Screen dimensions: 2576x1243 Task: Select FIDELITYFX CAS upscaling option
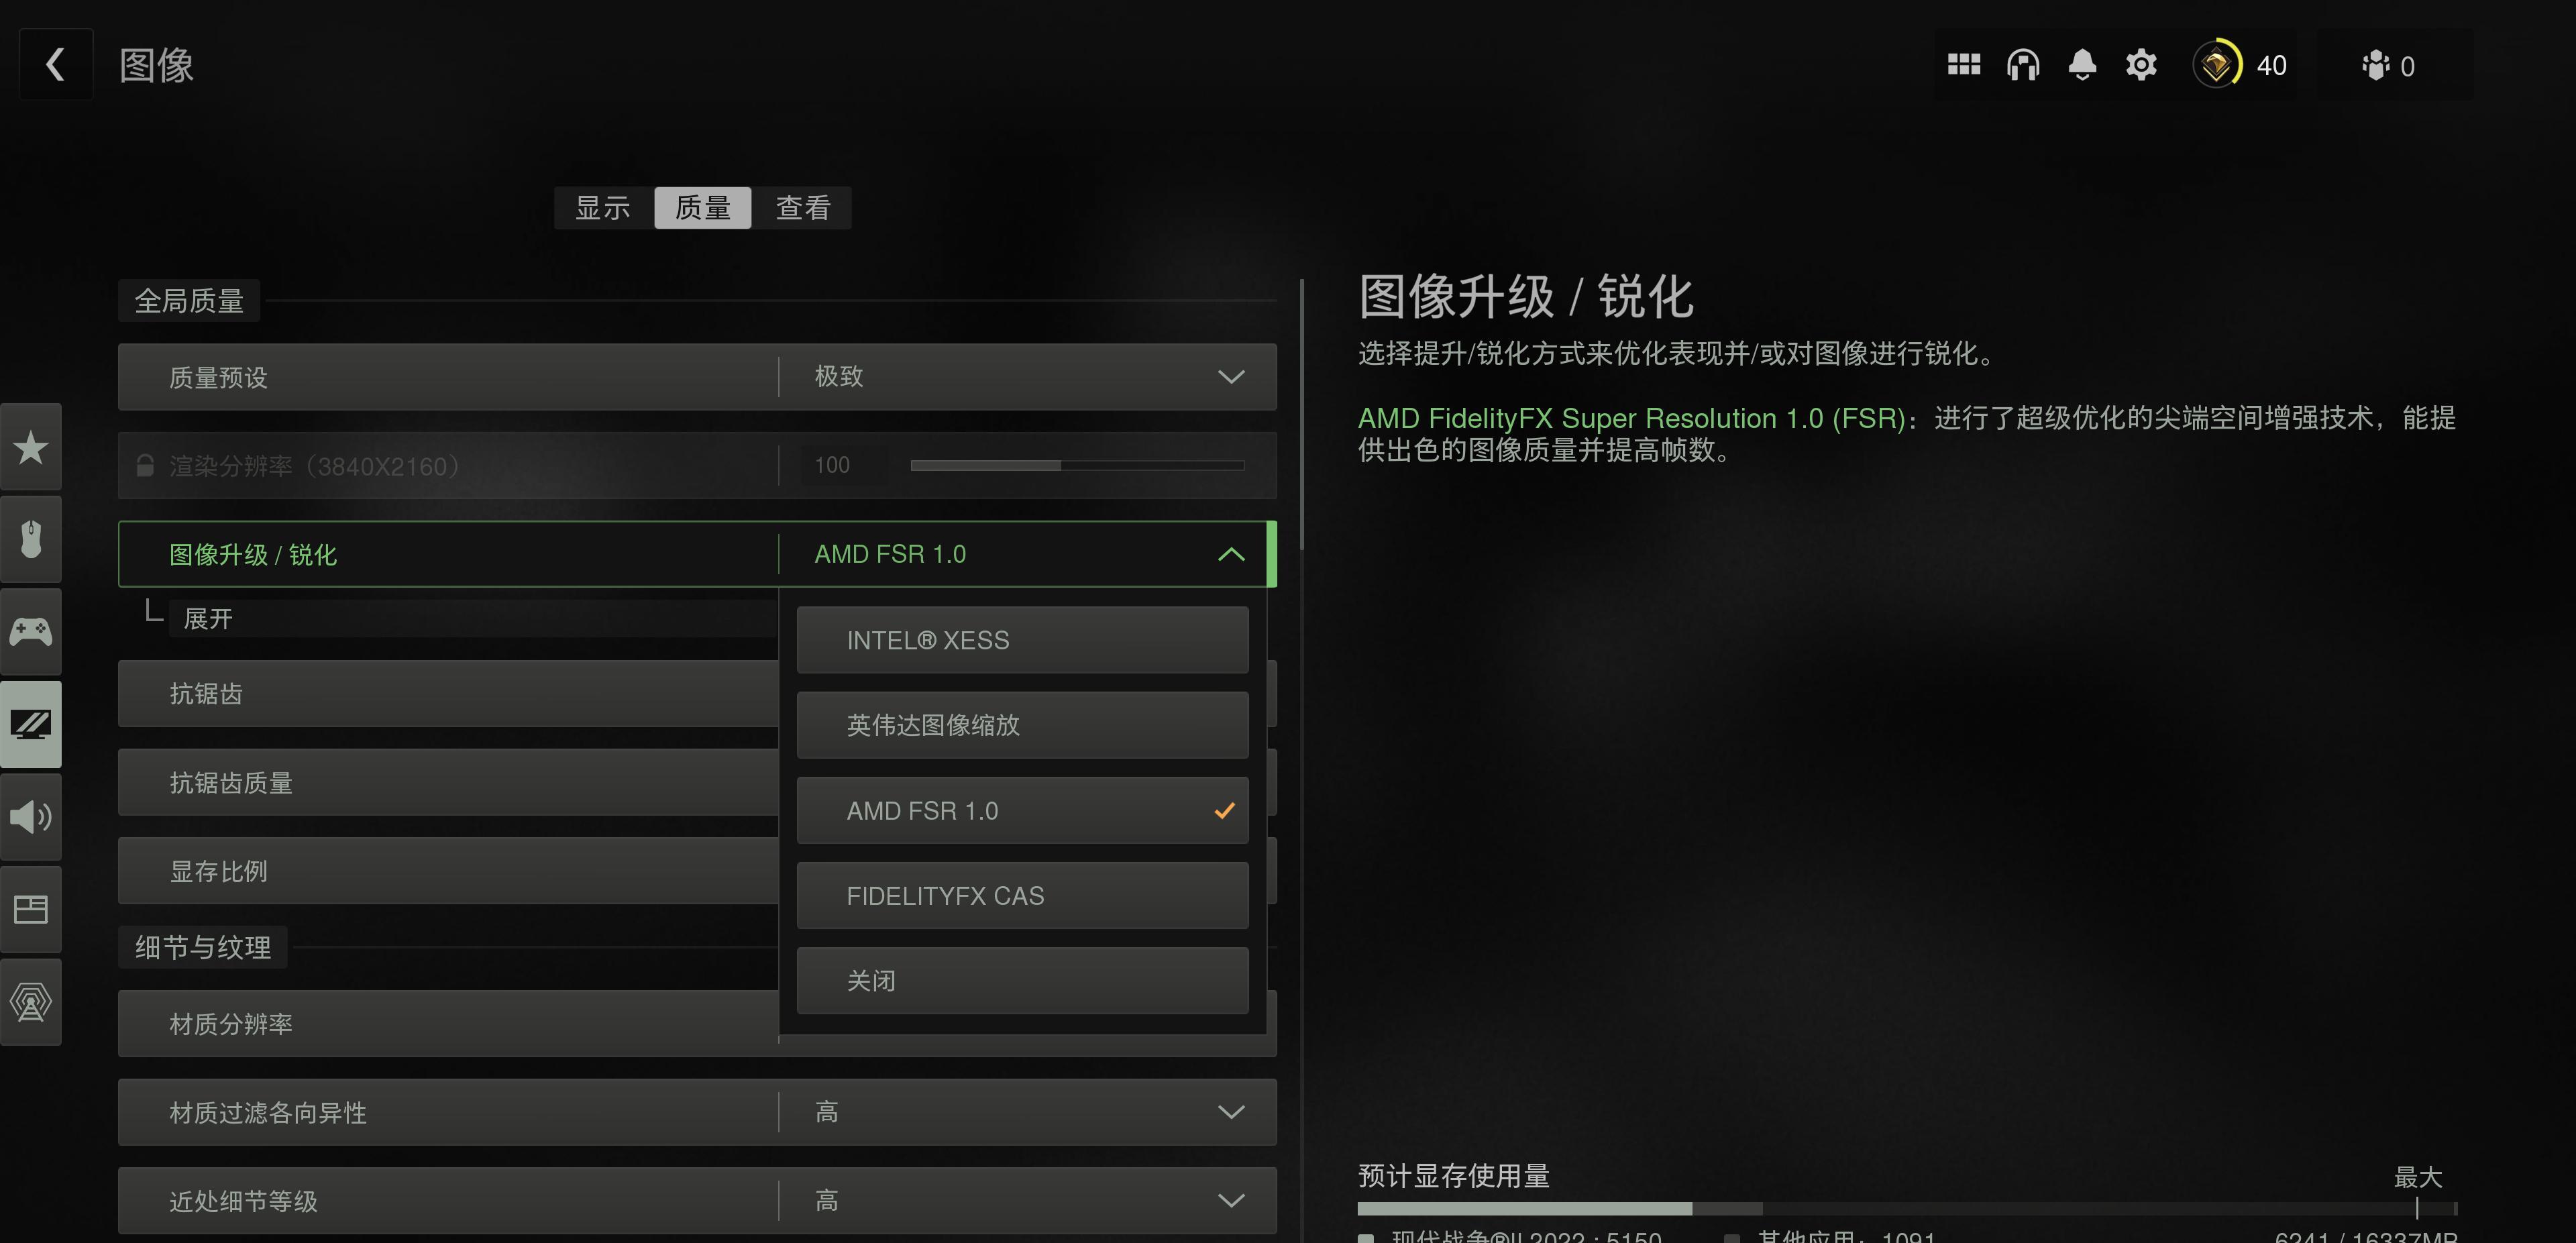pos(1022,896)
